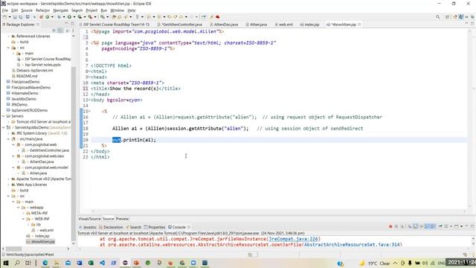Open Task View on the taskbar

28,263
